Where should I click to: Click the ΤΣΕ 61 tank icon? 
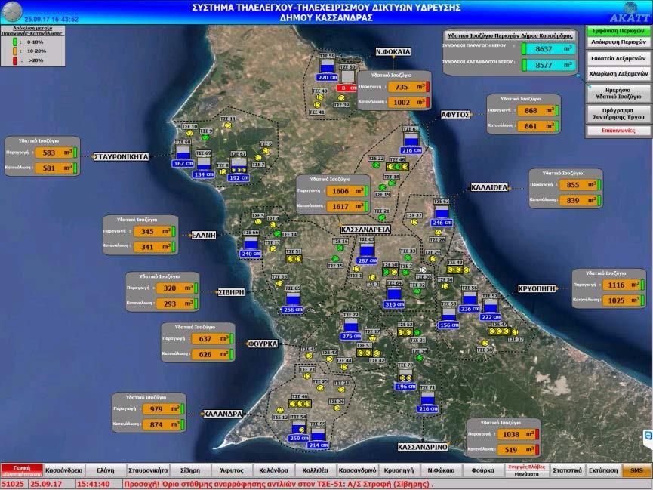point(411,139)
